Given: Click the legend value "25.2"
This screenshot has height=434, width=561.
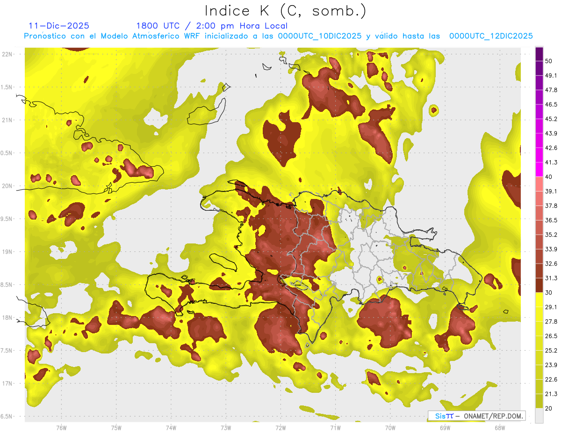Looking at the screenshot, I should [551, 351].
